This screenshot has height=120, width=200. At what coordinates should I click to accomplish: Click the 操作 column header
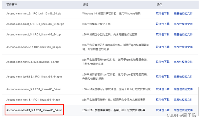click(x=159, y=4)
